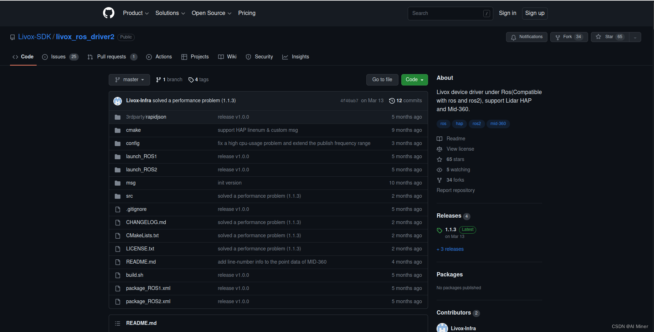
Task: Open the Releases section heading
Action: (449, 216)
